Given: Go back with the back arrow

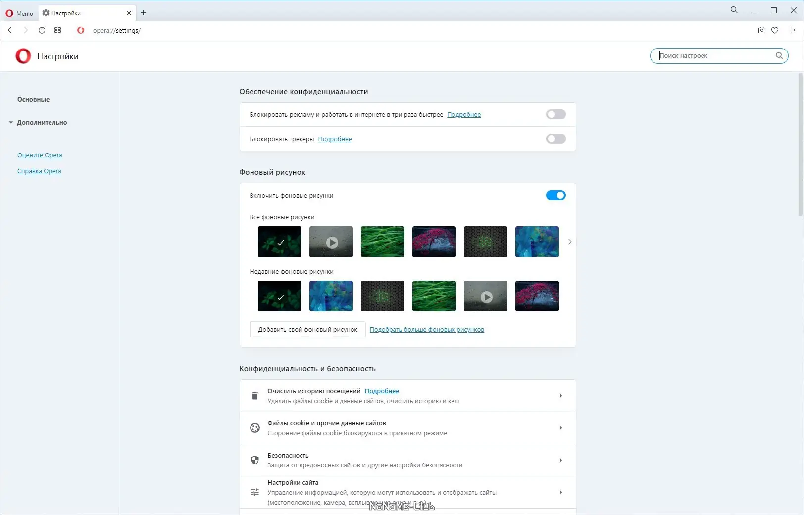Looking at the screenshot, I should pyautogui.click(x=10, y=30).
